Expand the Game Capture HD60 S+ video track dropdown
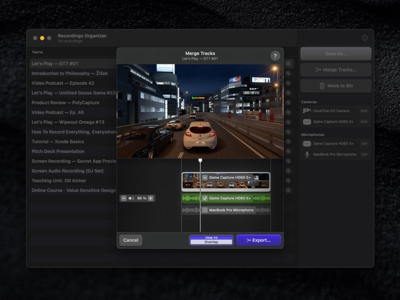Image resolution: width=400 pixels, height=300 pixels. (205, 177)
